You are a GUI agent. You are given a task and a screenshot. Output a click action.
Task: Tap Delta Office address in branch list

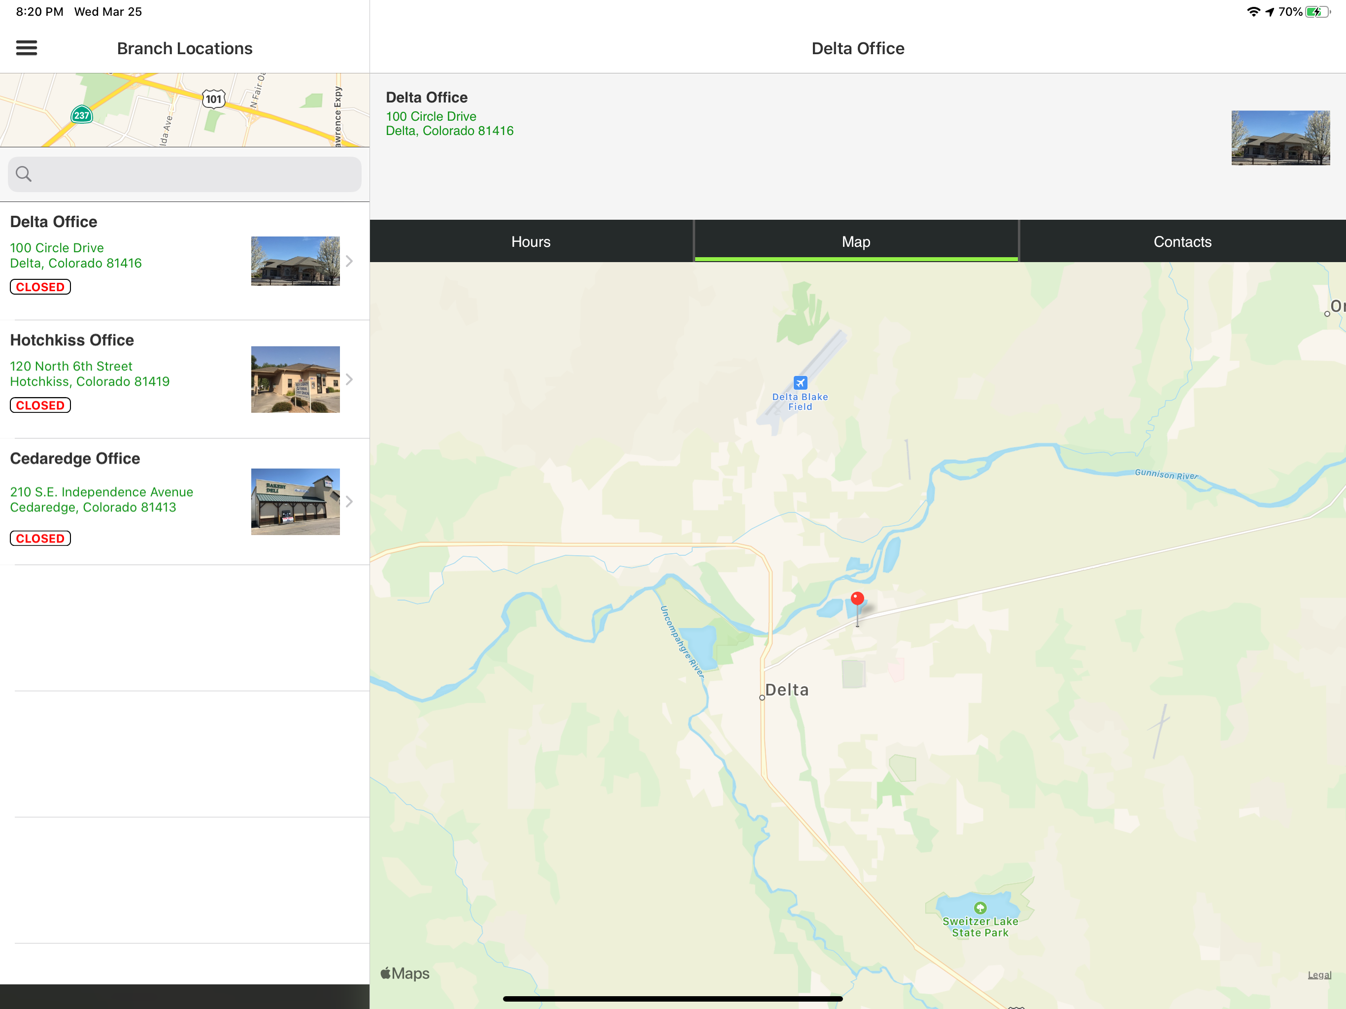tap(76, 256)
